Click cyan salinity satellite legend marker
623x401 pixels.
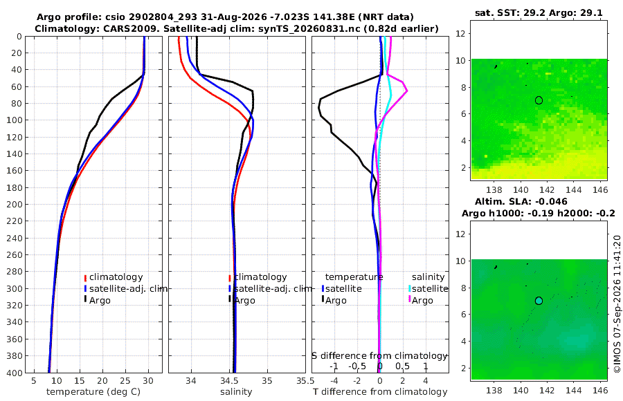pyautogui.click(x=409, y=288)
